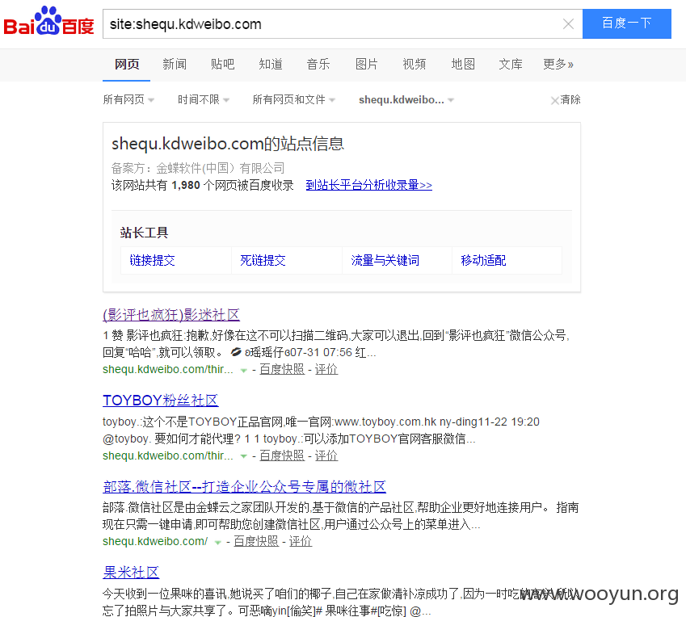Viewport: 686px width, 617px height.
Task: Click 评价 for TOYBOY result
Action: click(x=326, y=455)
